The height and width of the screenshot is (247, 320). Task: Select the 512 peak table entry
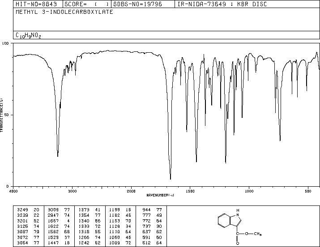pyautogui.click(x=152, y=243)
